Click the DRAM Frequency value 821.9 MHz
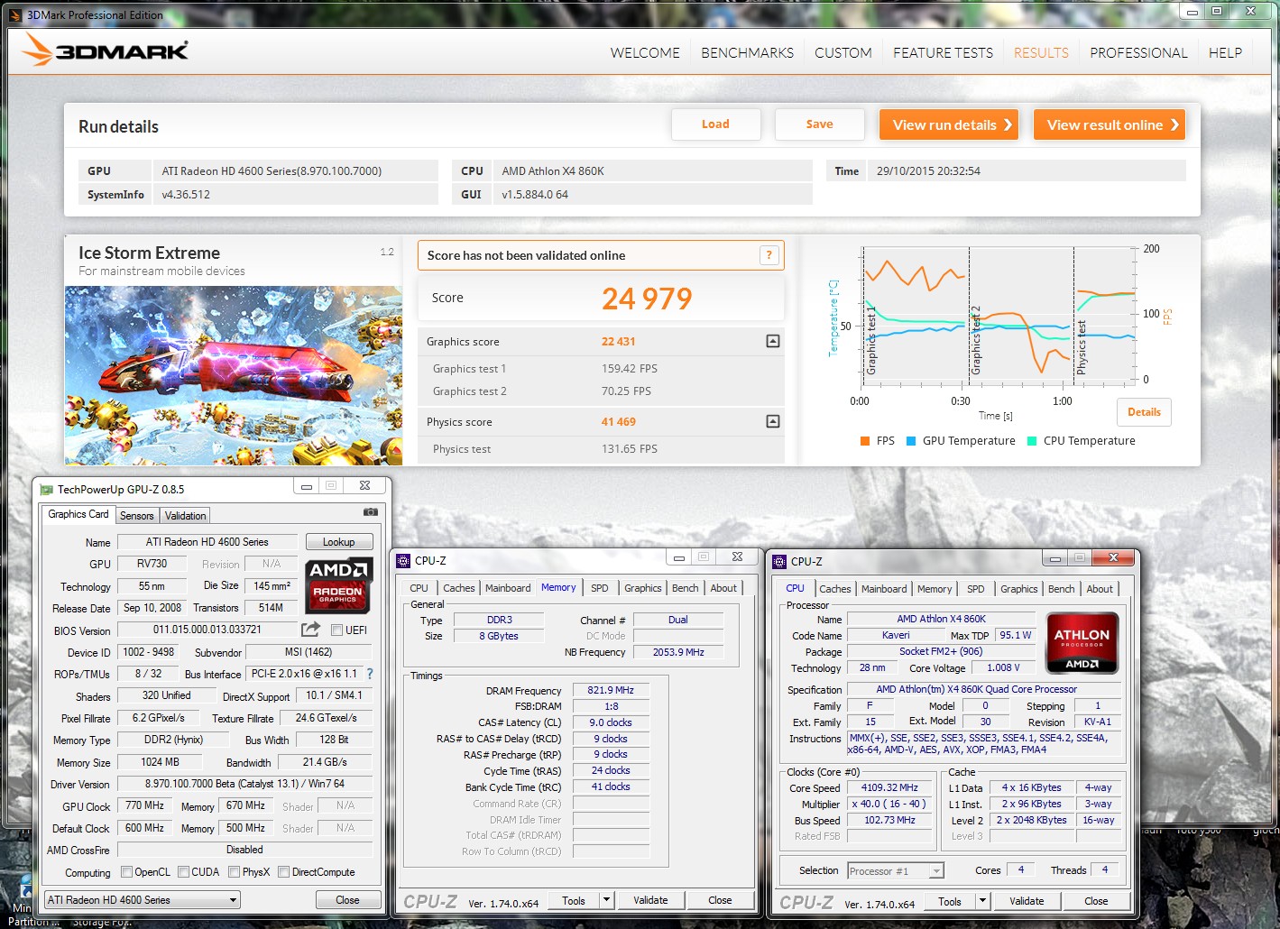This screenshot has width=1280, height=929. click(611, 690)
